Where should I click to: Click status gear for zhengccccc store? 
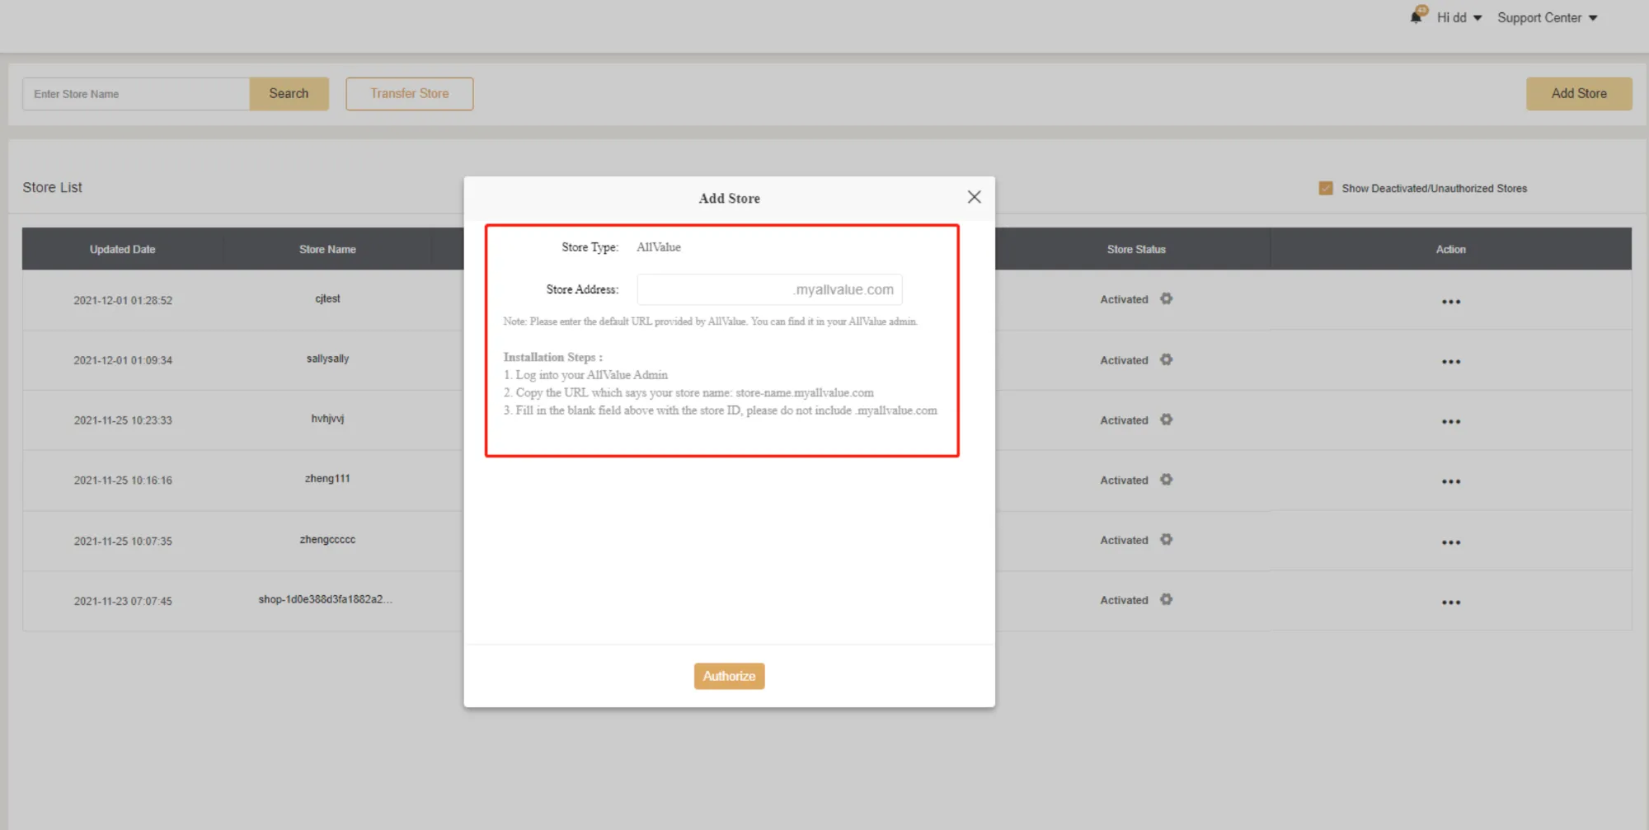tap(1166, 540)
